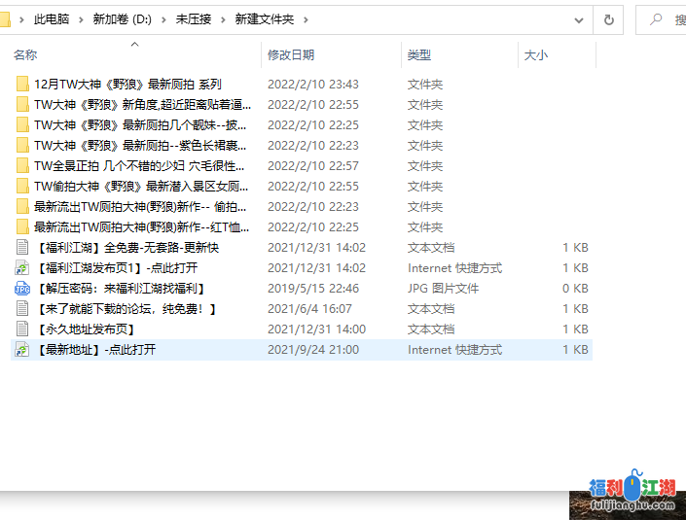This screenshot has height=520, width=686.
Task: Select the folder icon dated 2022/2/10 22:57
Action: click(x=23, y=166)
